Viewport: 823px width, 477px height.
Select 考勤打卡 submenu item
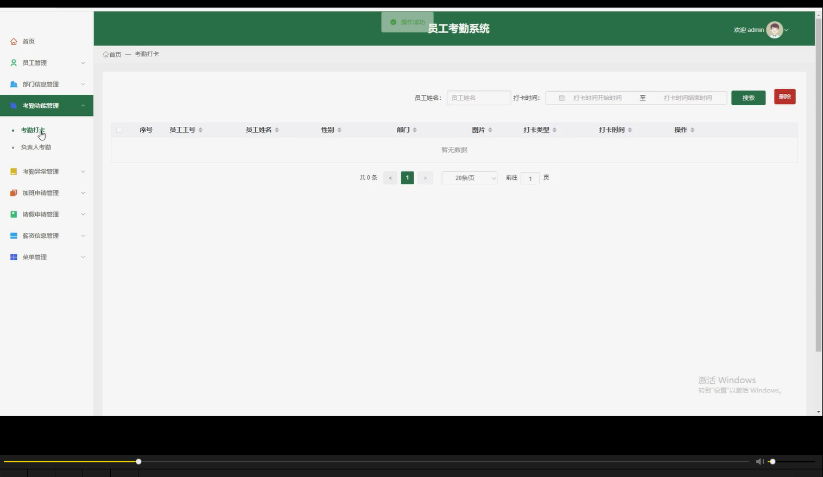[33, 130]
